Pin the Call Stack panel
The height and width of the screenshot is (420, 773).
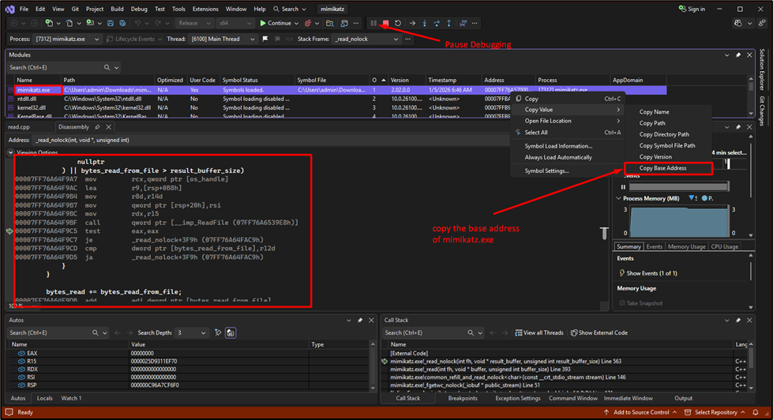pos(738,321)
